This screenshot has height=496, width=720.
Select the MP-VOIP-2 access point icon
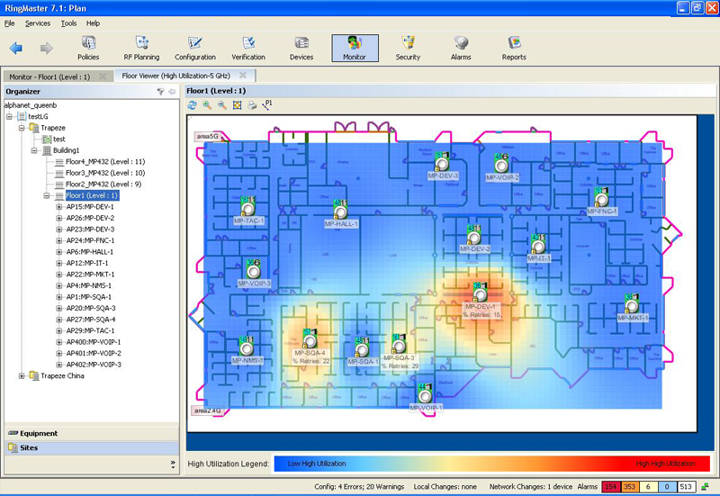(501, 164)
